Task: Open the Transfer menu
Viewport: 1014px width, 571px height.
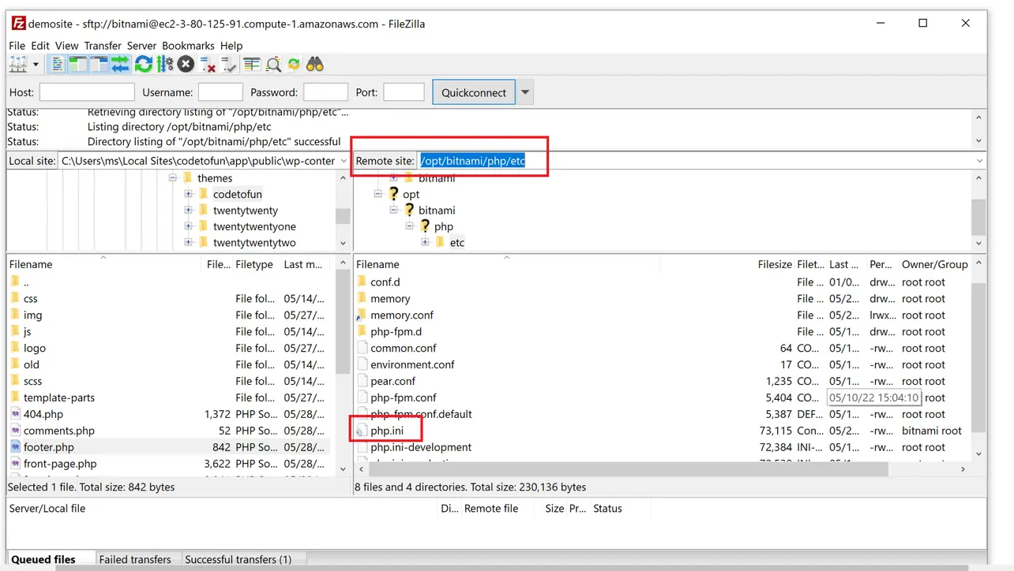Action: (x=103, y=46)
